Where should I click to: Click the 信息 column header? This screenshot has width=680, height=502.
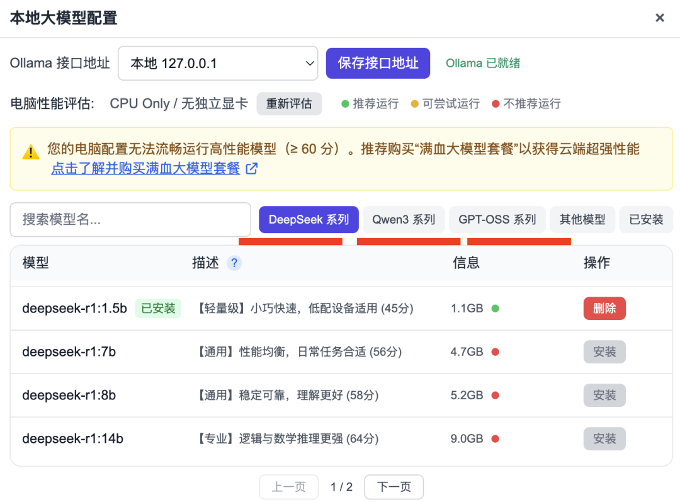coord(466,263)
